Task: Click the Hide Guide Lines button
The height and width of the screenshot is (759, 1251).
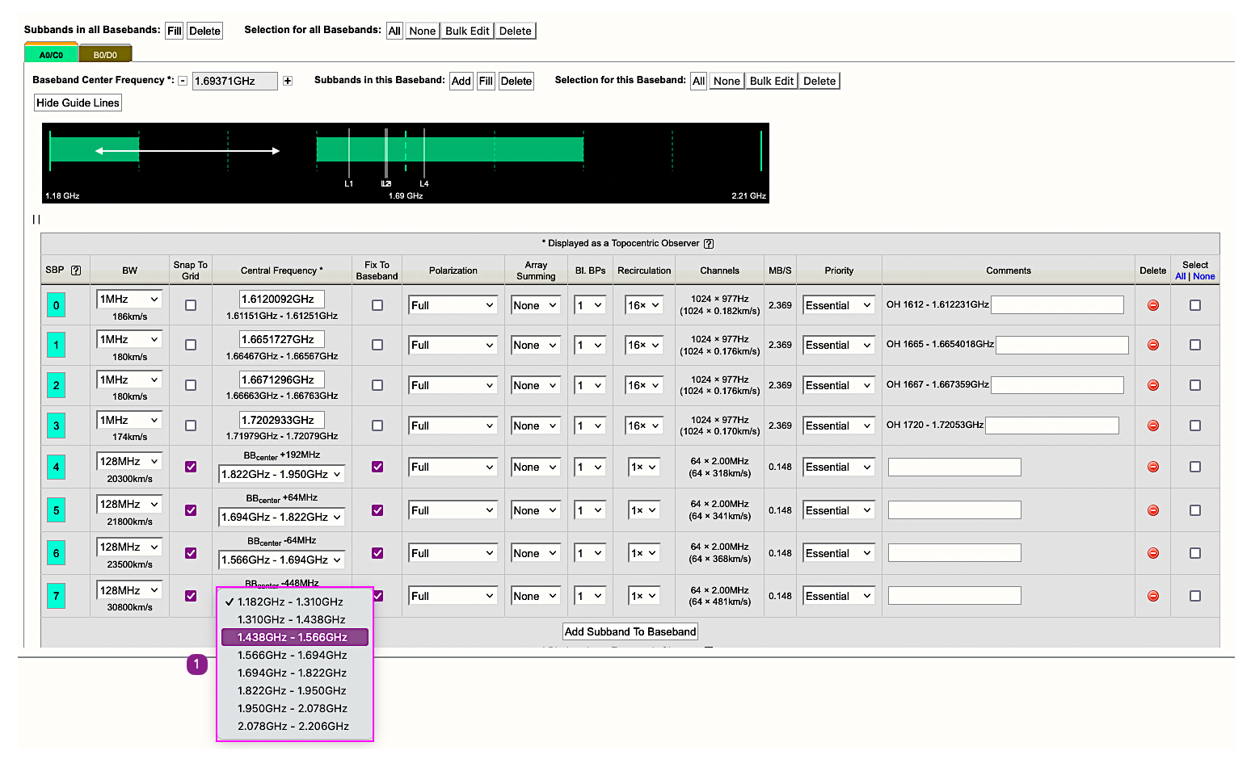Action: click(x=78, y=103)
